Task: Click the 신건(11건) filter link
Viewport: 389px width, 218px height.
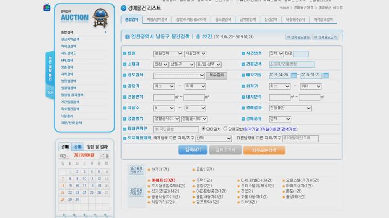Action: point(160,170)
